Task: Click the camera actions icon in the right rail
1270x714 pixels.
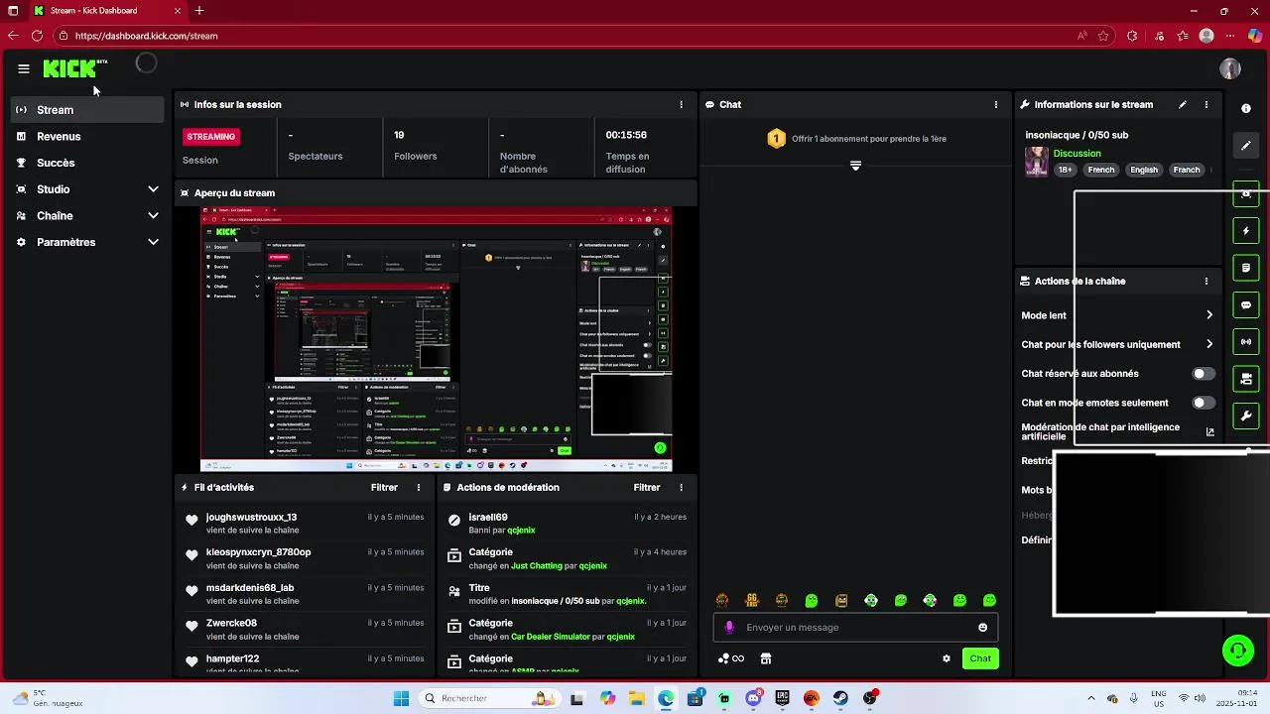Action: [1246, 379]
